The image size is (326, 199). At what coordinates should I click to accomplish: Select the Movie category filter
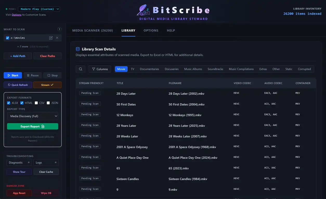pyautogui.click(x=121, y=69)
